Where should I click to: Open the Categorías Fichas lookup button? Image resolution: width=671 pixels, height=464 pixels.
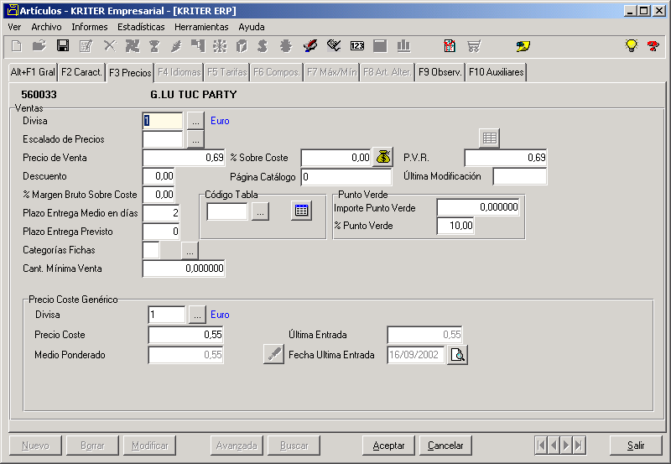[190, 251]
